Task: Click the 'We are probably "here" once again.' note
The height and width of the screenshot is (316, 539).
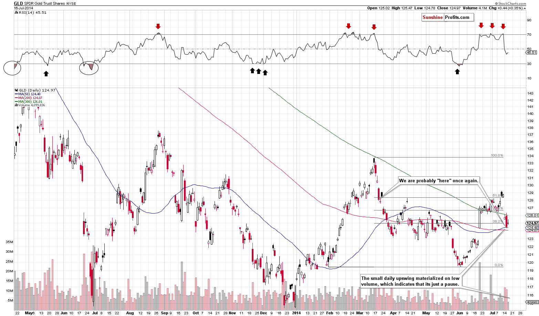Action: (x=439, y=181)
